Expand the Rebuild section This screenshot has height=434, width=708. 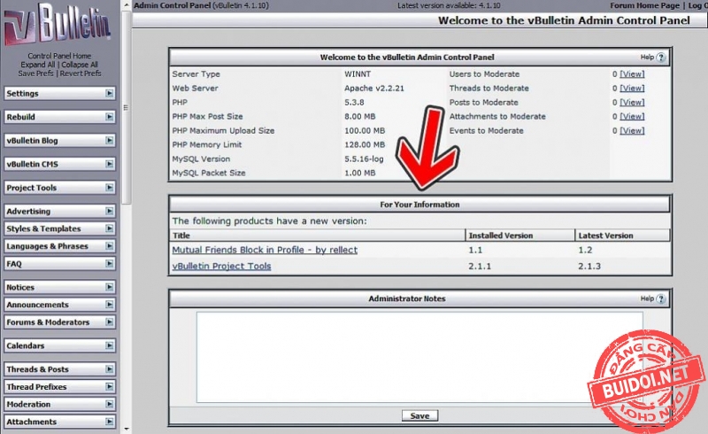point(110,117)
